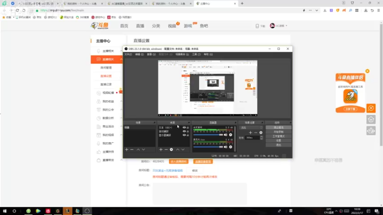The width and height of the screenshot is (383, 215).
Task: Click the 停止推流 button in OBS controls
Action: (279, 128)
